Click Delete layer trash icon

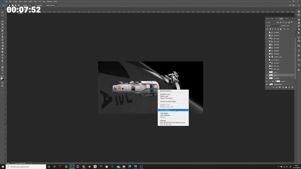tap(293, 87)
